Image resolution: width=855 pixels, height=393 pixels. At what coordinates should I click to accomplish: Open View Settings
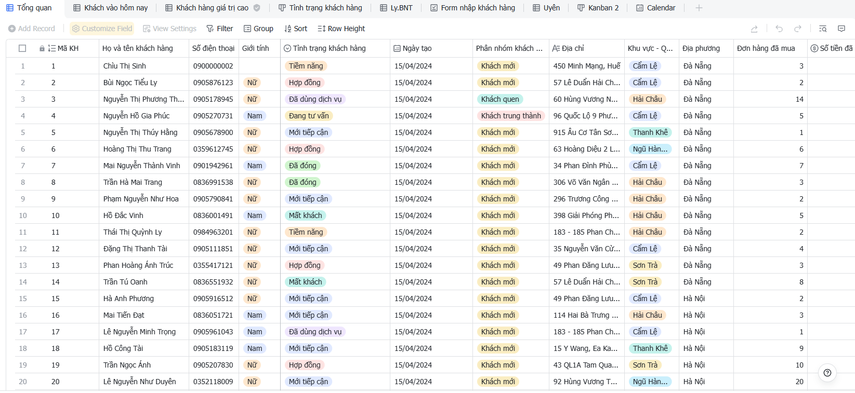[x=169, y=29]
